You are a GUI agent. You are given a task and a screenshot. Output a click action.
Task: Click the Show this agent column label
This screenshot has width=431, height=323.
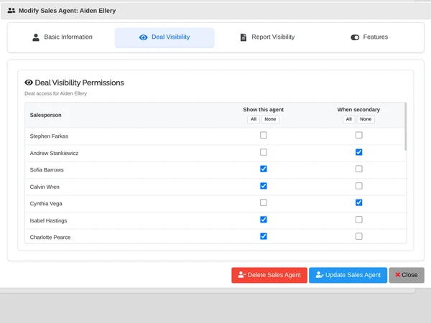click(264, 110)
